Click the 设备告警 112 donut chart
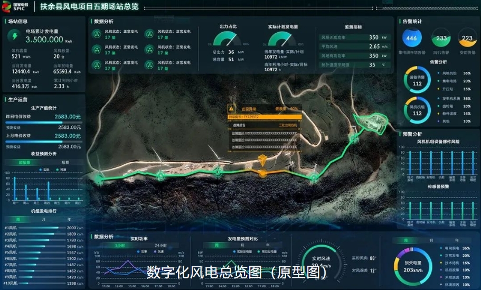The height and width of the screenshot is (290, 481). (417, 80)
